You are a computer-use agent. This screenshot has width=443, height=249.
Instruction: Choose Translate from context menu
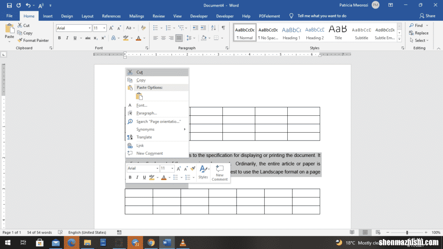[x=157, y=137]
